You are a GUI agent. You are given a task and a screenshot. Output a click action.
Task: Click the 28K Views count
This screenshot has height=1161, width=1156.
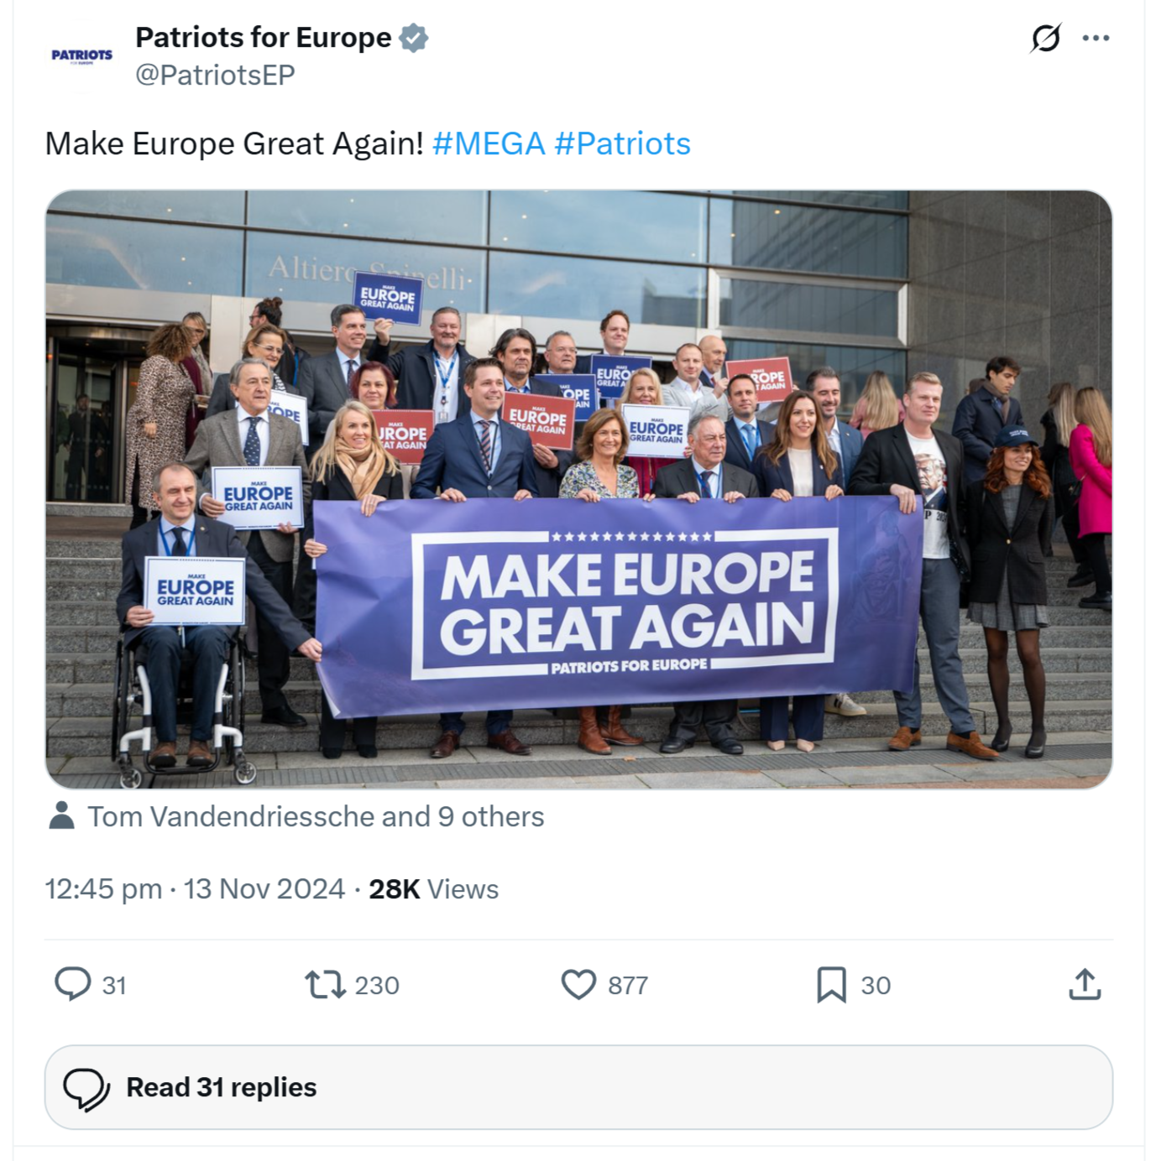[433, 889]
